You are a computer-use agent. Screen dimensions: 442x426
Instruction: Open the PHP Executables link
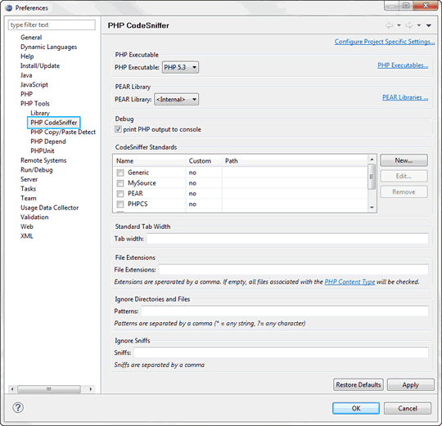[x=403, y=65]
